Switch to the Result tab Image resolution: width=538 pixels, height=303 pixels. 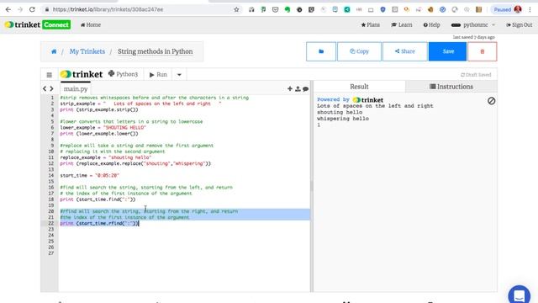point(359,87)
